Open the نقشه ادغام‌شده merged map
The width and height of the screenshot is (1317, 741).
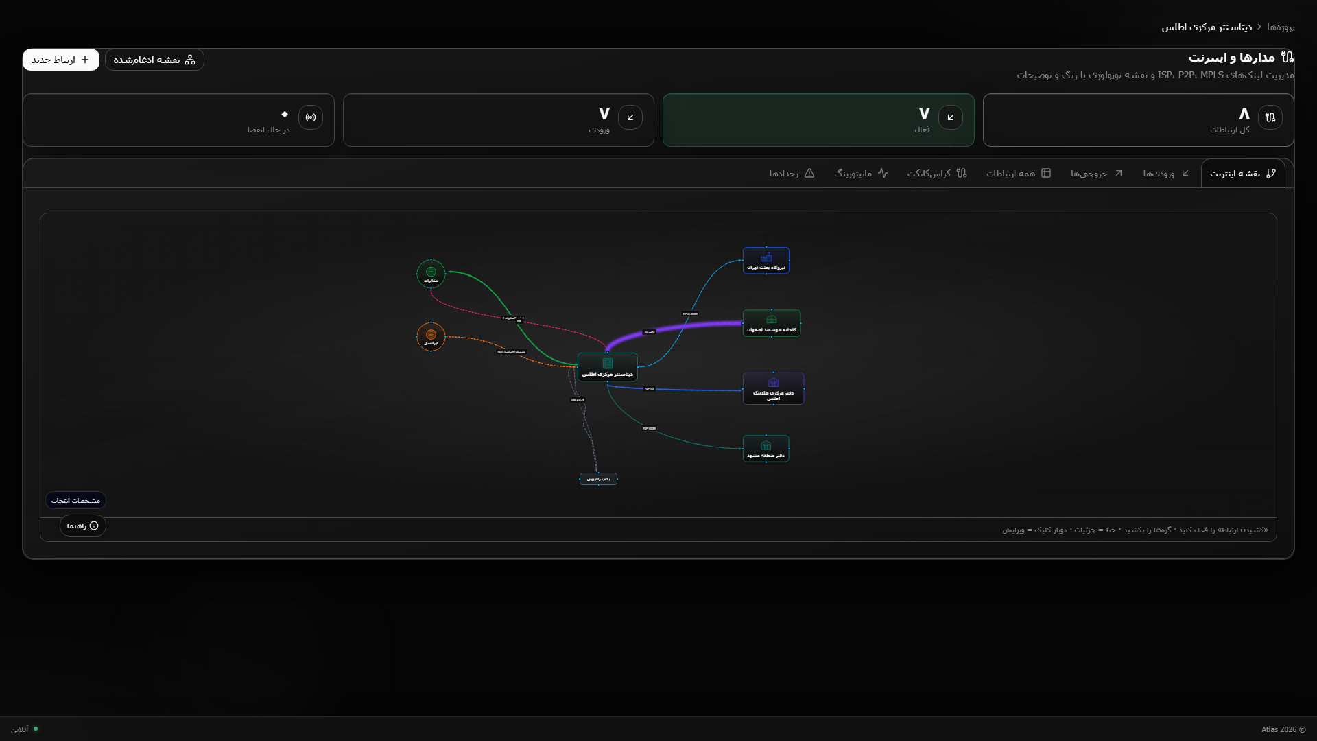(154, 60)
